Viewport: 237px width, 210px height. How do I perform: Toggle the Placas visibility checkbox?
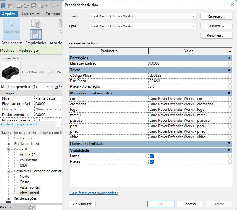tap(151, 162)
